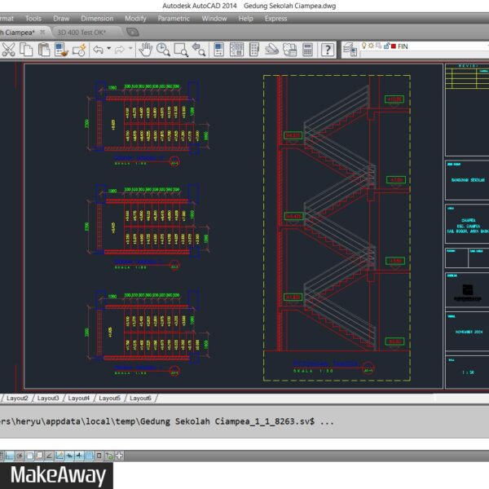This screenshot has width=489, height=489.
Task: Open the Dimension menu
Action: click(97, 18)
